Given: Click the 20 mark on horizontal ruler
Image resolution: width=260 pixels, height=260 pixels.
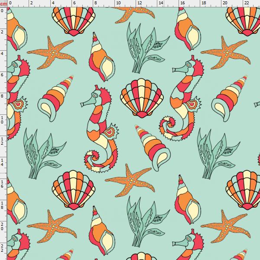Looking at the screenshot, I should click(225, 3).
